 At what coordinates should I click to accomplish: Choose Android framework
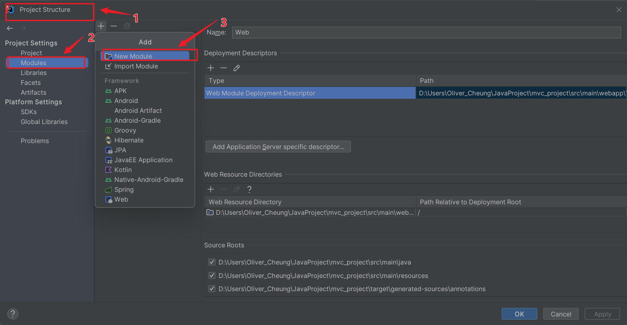(145, 101)
